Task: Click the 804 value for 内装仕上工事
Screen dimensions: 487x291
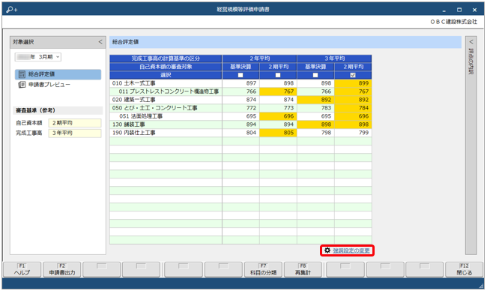Action: (x=241, y=133)
